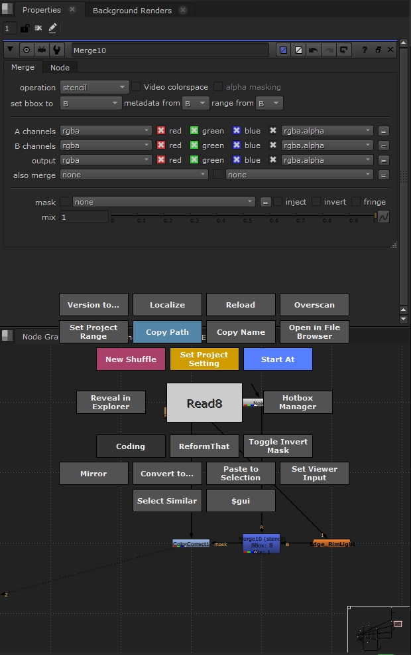This screenshot has width=411, height=655.
Task: Open the Background Renders tab
Action: tap(132, 11)
